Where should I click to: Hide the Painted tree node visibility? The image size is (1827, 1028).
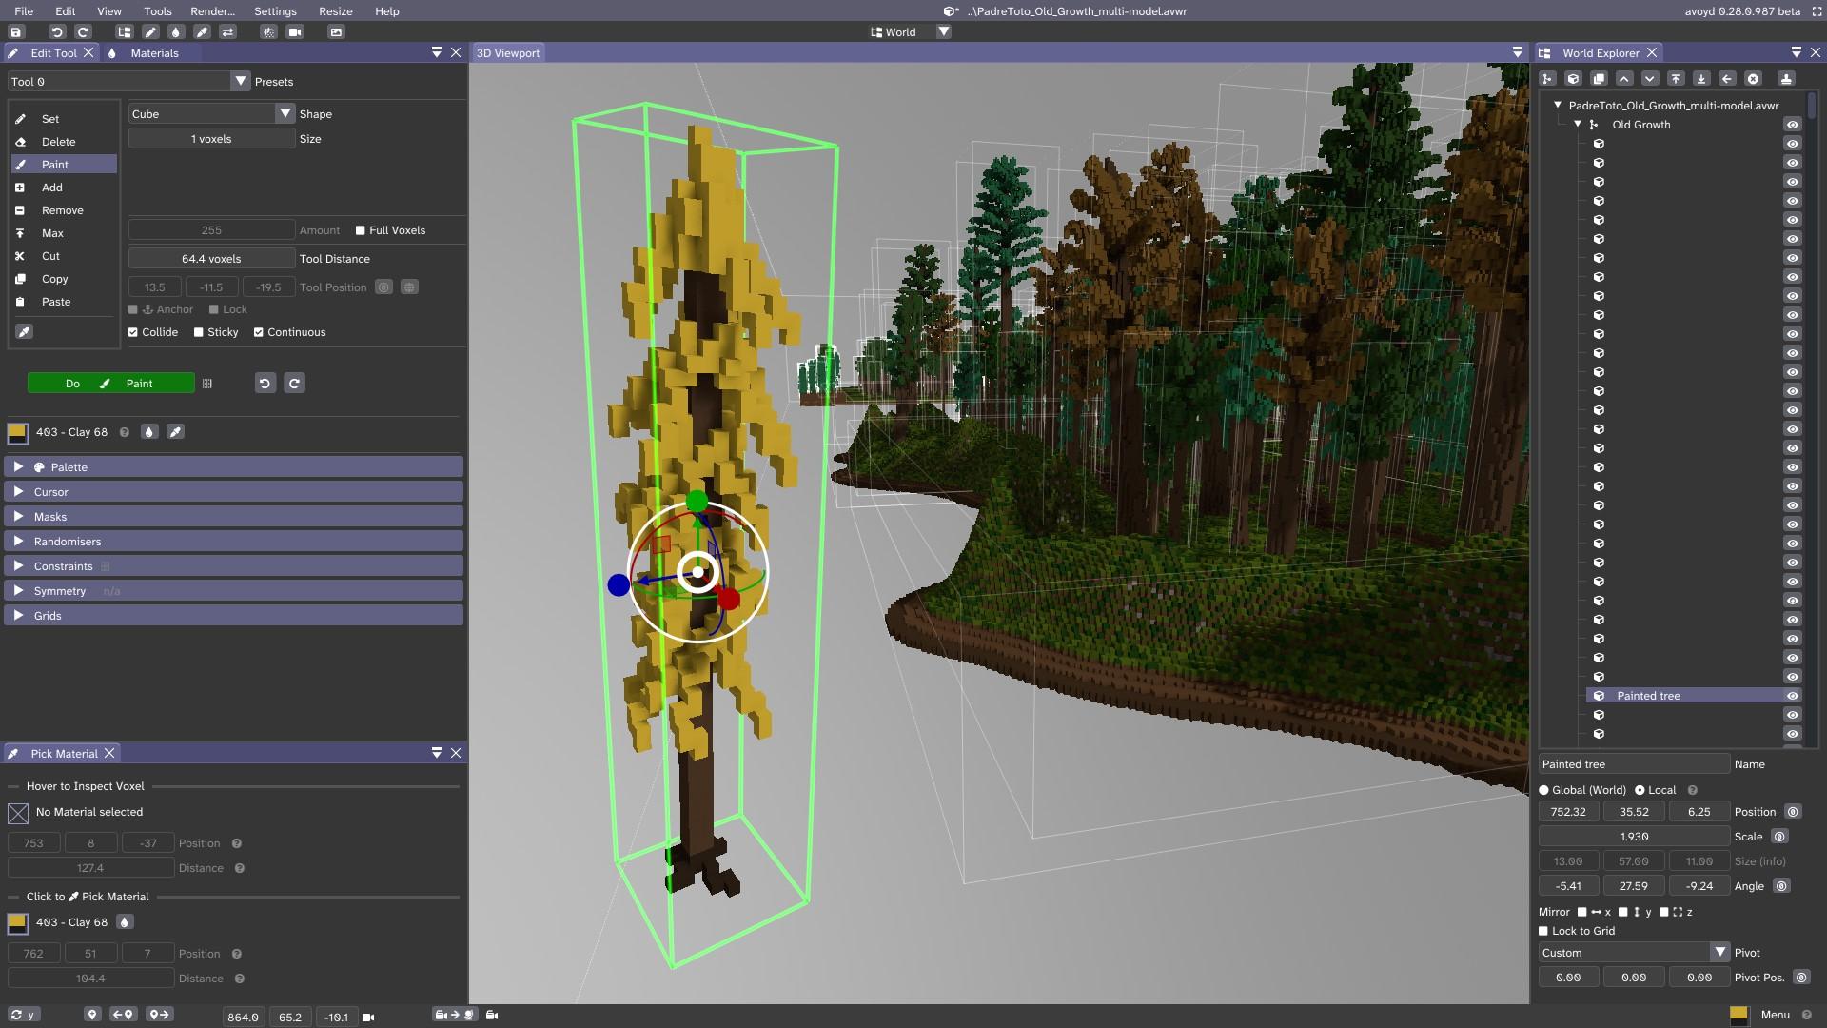[x=1792, y=696]
